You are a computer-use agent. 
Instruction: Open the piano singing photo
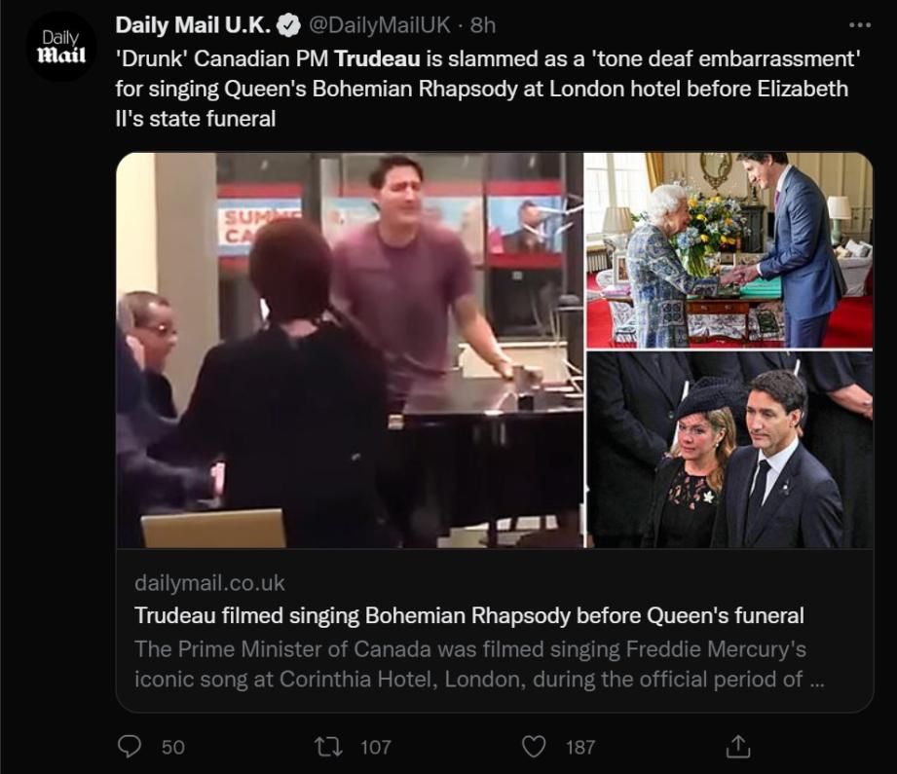pyautogui.click(x=349, y=350)
